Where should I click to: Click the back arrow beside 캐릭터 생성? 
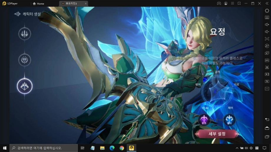pos(17,14)
